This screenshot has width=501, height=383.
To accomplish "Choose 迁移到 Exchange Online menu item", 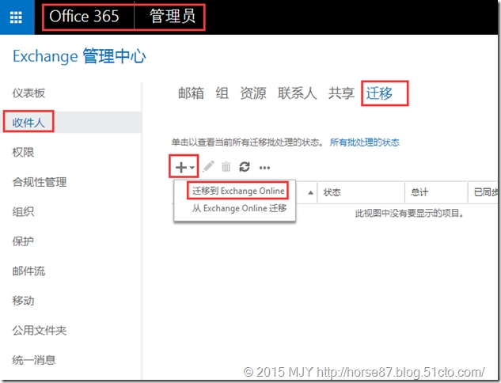I will (x=238, y=191).
